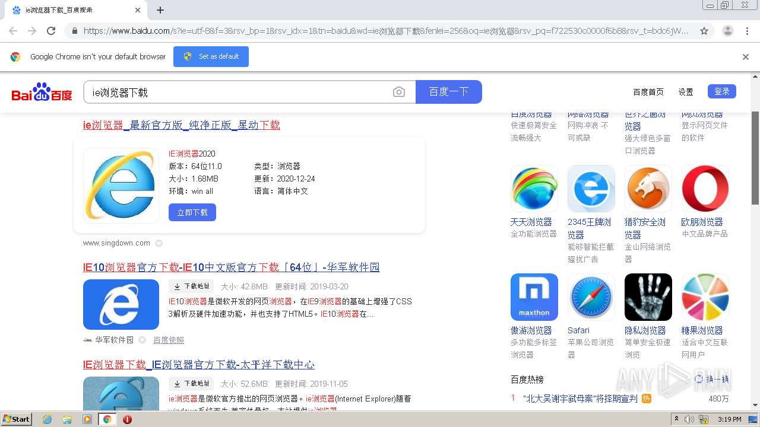Open the Chrome profile avatar icon
760x427 pixels.
[728, 31]
